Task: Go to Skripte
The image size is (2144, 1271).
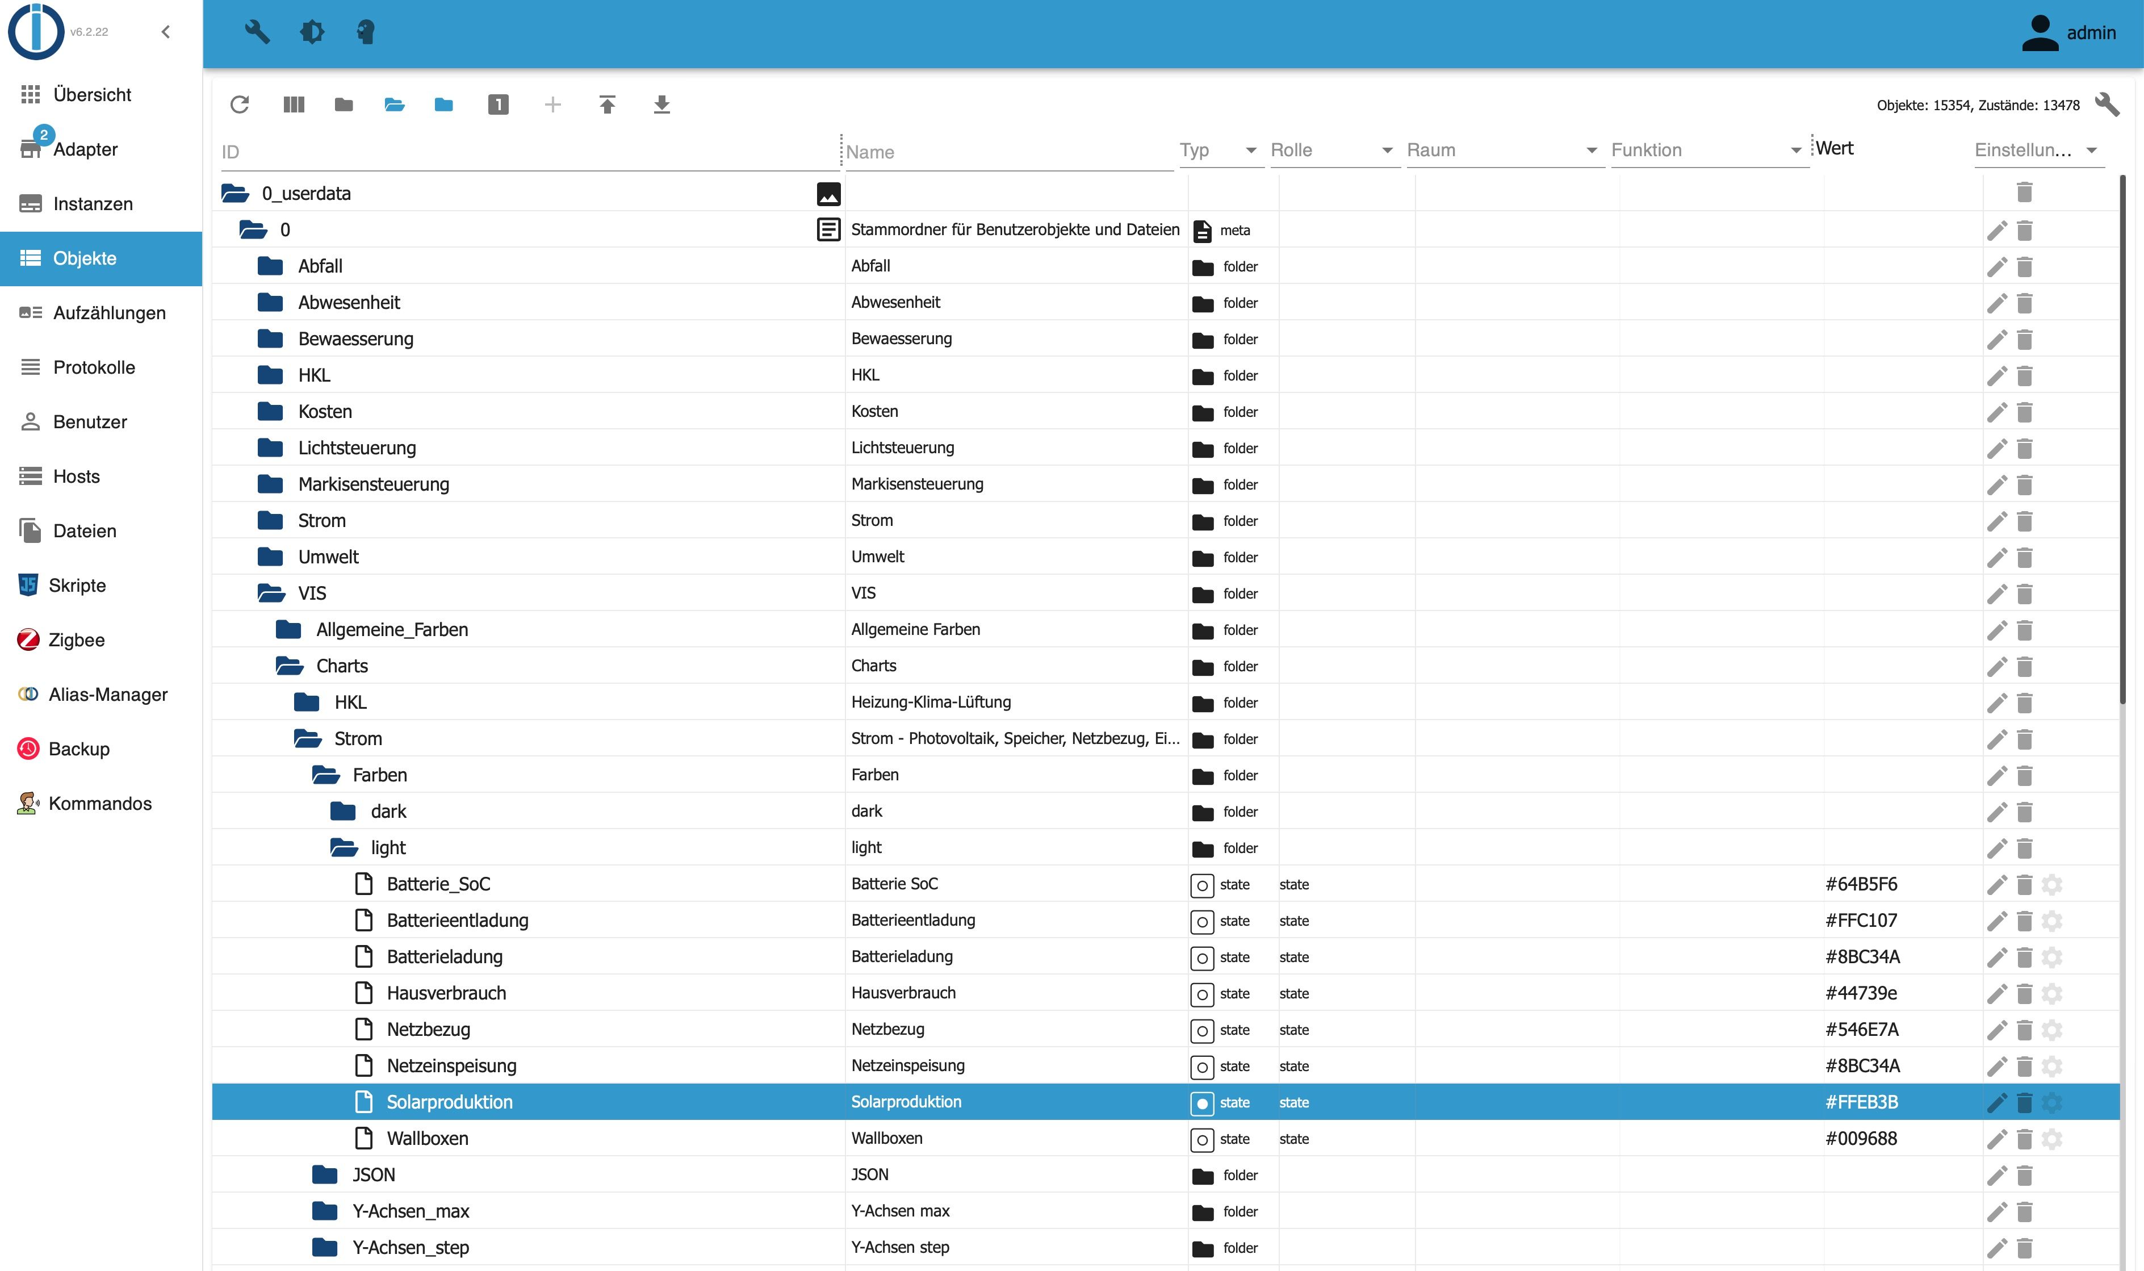Action: point(101,586)
